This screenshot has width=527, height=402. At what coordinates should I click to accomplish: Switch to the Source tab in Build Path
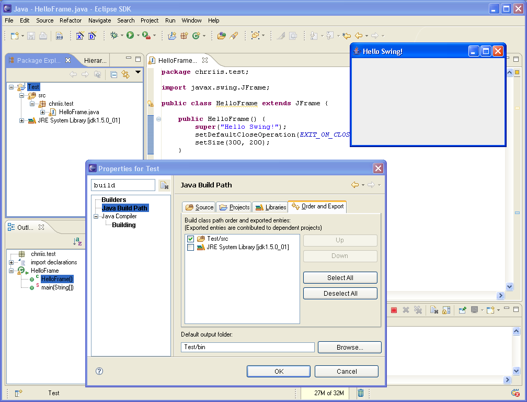(199, 207)
